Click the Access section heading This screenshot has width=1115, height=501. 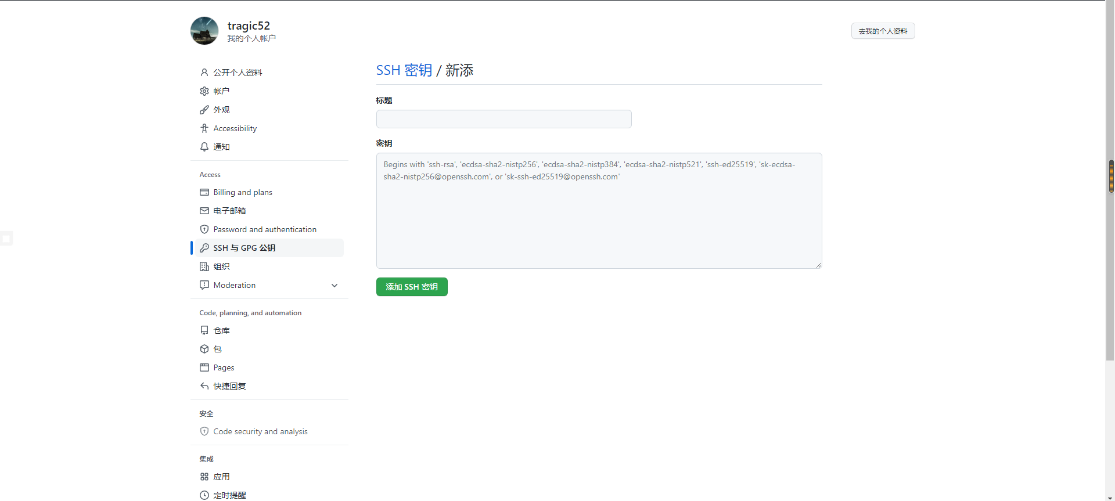210,175
